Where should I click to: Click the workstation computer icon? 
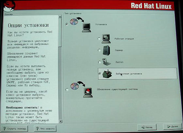(x=106, y=39)
